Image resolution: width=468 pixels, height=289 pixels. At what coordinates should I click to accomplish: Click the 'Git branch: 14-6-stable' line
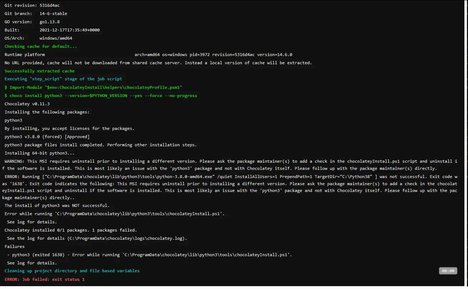point(36,14)
